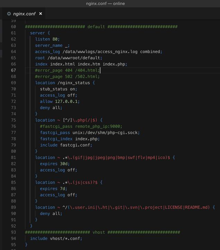Click 'expires 7d;' directive
Image resolution: width=220 pixels, height=250 pixels.
54,189
